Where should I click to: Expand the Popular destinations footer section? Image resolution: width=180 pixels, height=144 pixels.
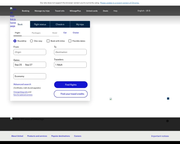pos(61,136)
